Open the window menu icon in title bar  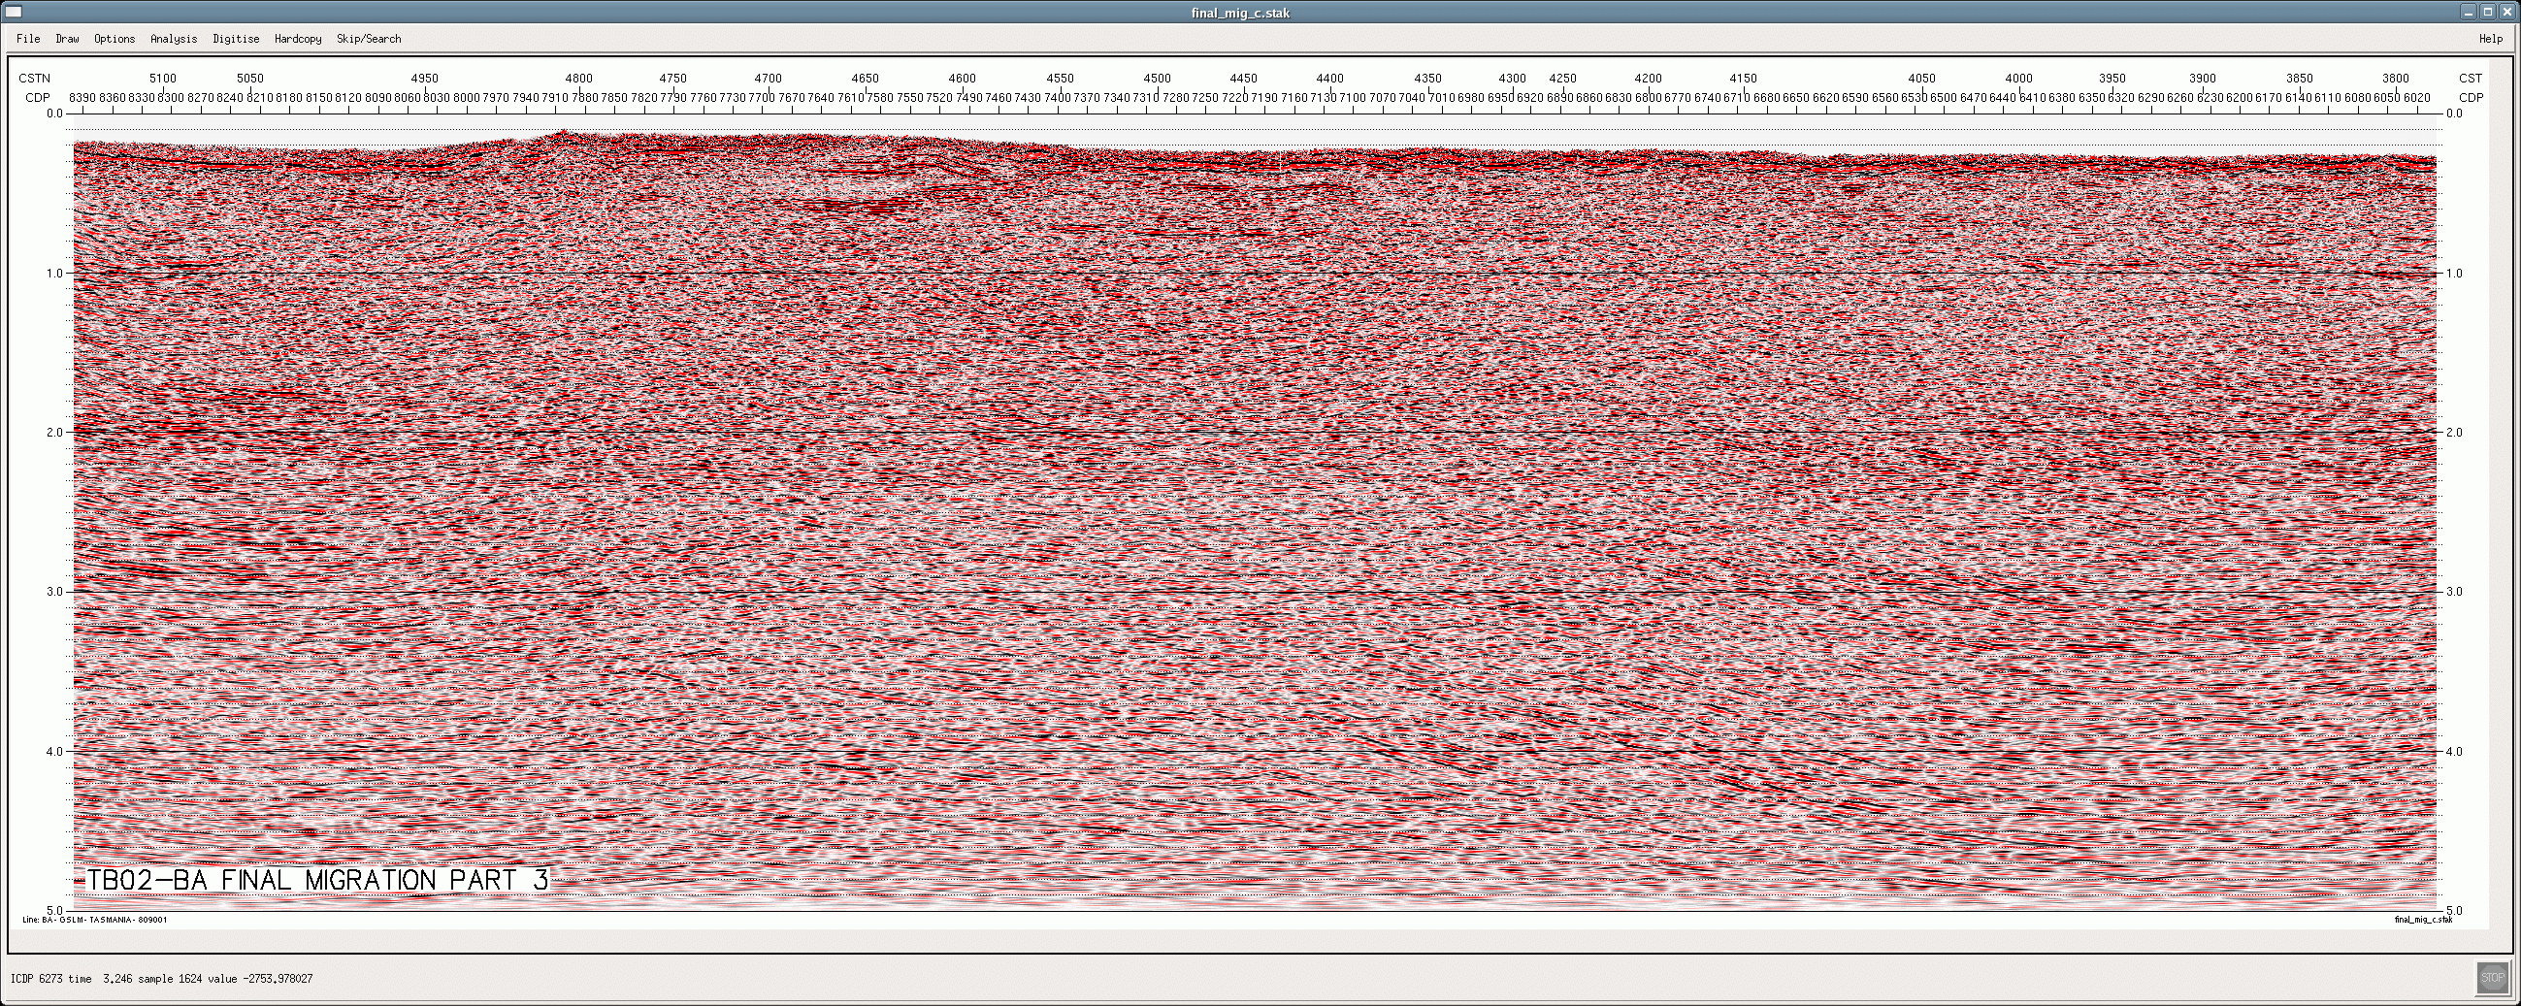coord(13,13)
